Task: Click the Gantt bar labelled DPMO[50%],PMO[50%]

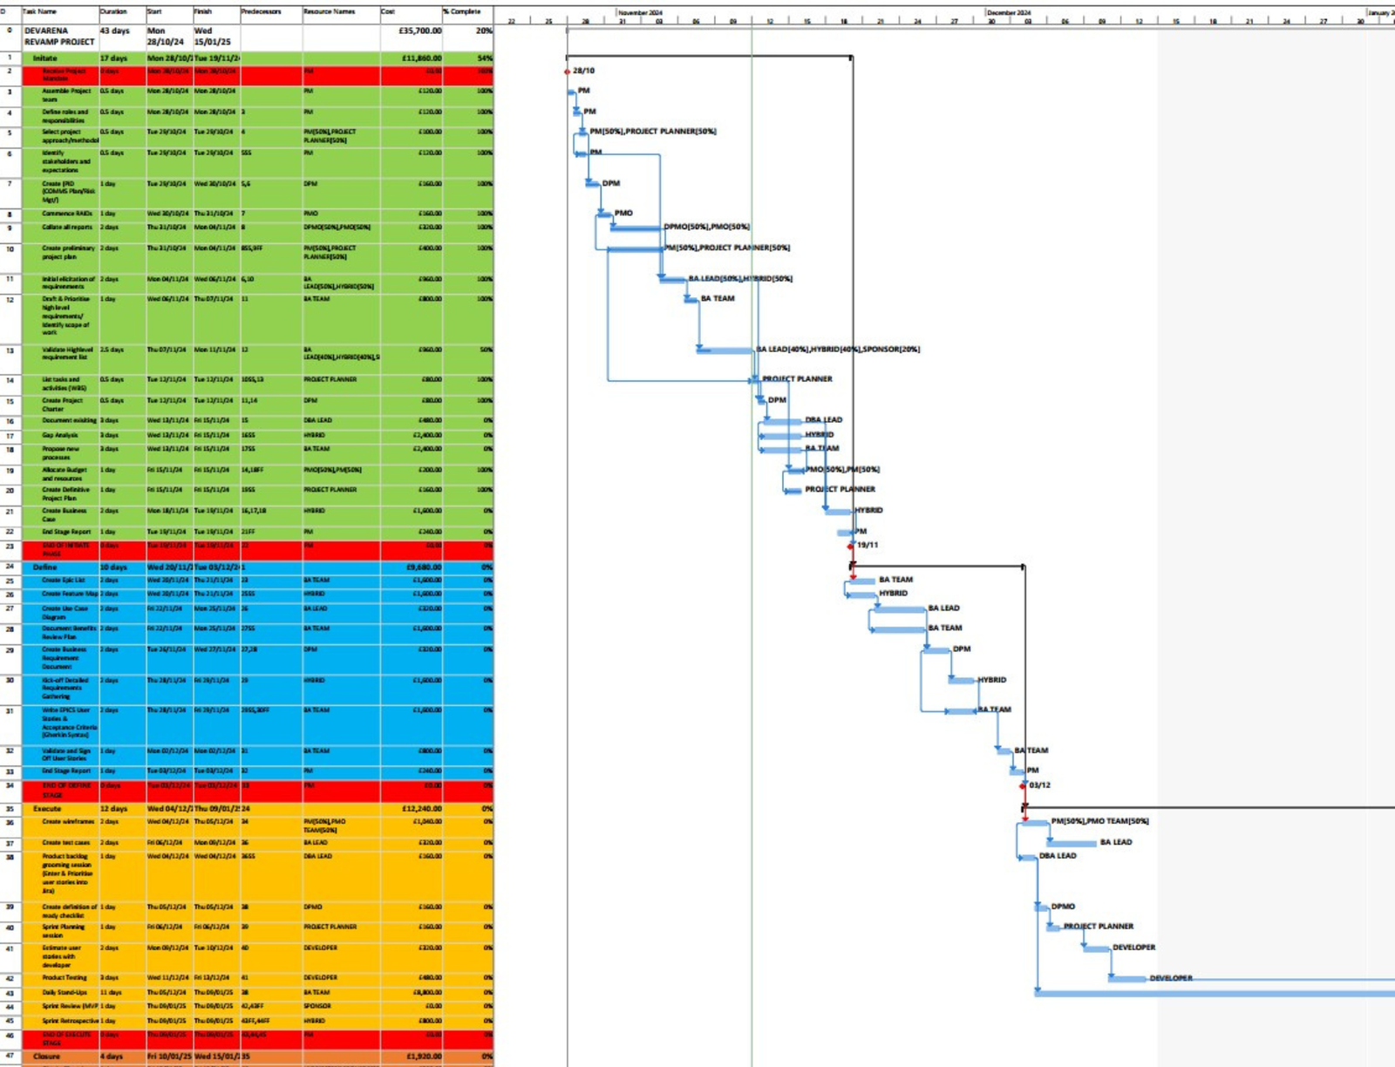Action: click(636, 228)
